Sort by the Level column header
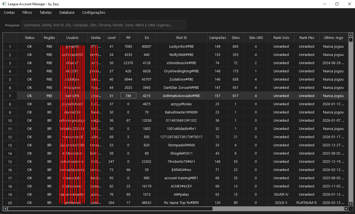Screen dimensions: 355x214 pyautogui.click(x=111, y=38)
